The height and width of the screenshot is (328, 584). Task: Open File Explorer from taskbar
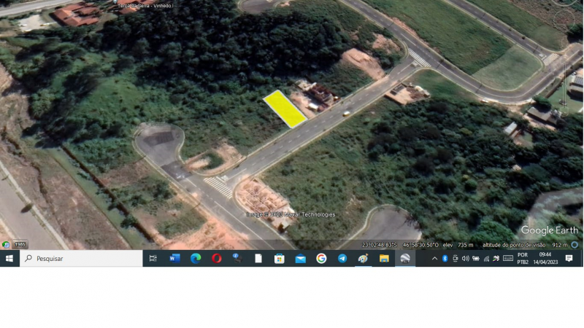click(x=384, y=259)
